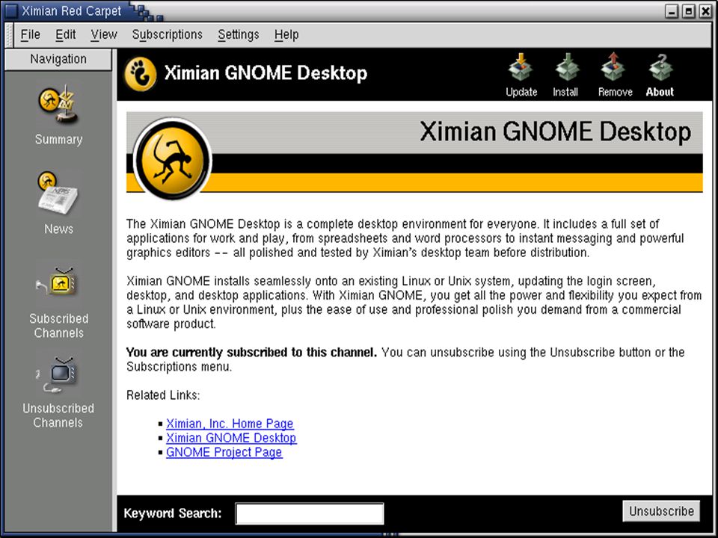The width and height of the screenshot is (718, 538).
Task: Click the Install toolbar icon
Action: click(x=567, y=67)
